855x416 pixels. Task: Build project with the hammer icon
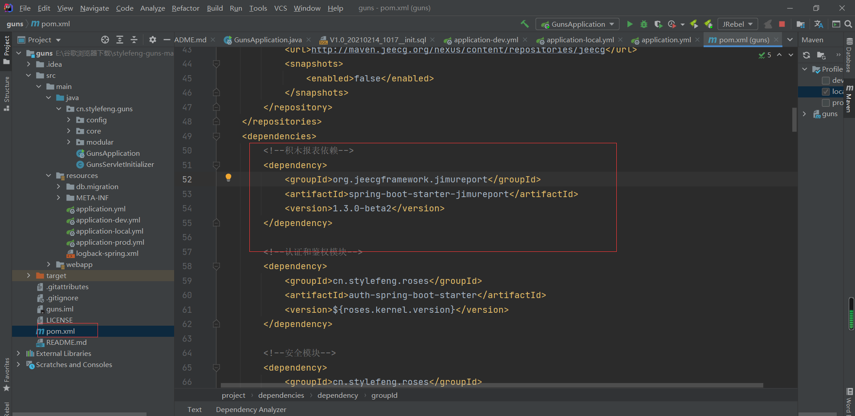(x=525, y=24)
